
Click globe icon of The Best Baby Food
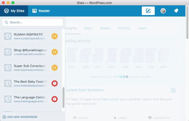[8, 83]
